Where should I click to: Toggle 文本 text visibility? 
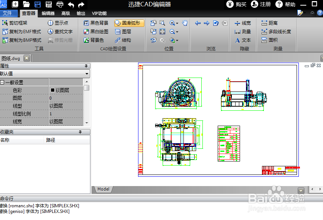point(243,40)
